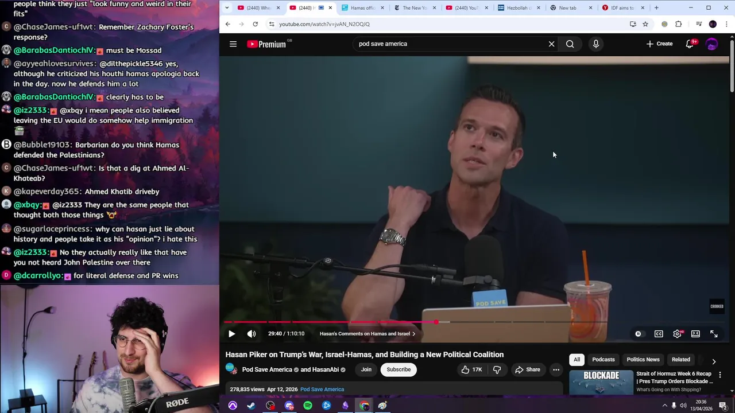
Task: Select the 'Politics News' filter chip
Action: point(643,360)
